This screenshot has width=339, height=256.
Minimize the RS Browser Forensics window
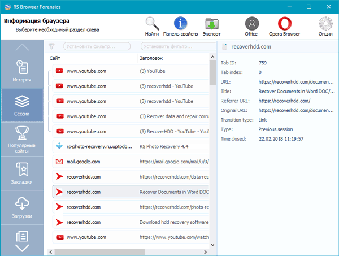point(290,7)
